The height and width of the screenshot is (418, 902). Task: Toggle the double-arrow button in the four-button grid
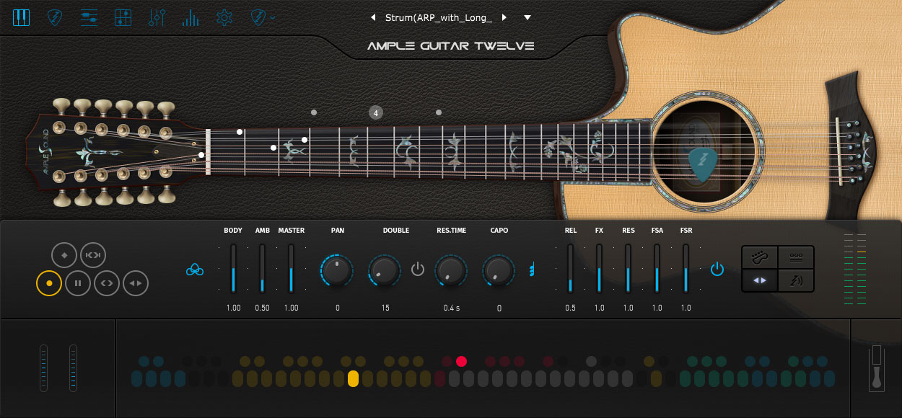pyautogui.click(x=760, y=280)
